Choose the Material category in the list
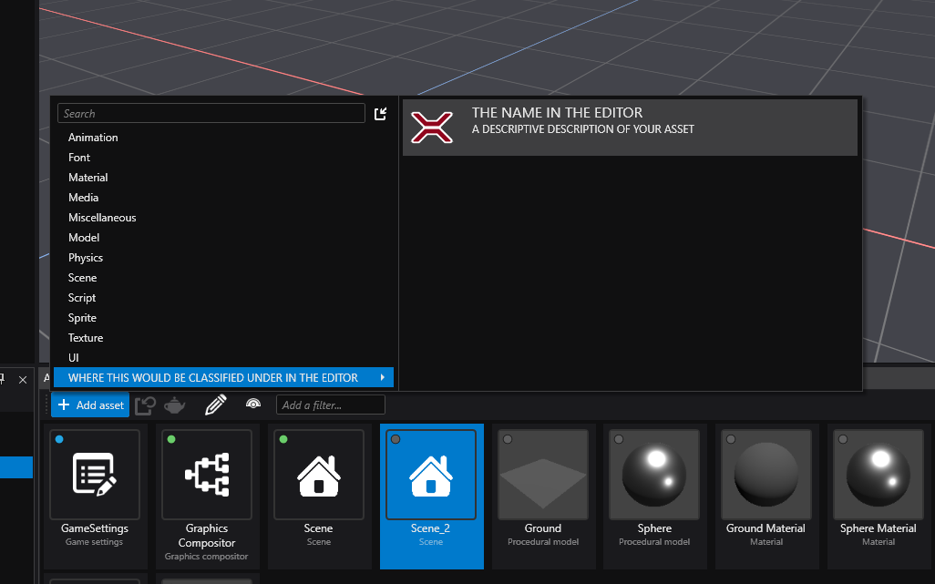This screenshot has width=935, height=584. [88, 178]
